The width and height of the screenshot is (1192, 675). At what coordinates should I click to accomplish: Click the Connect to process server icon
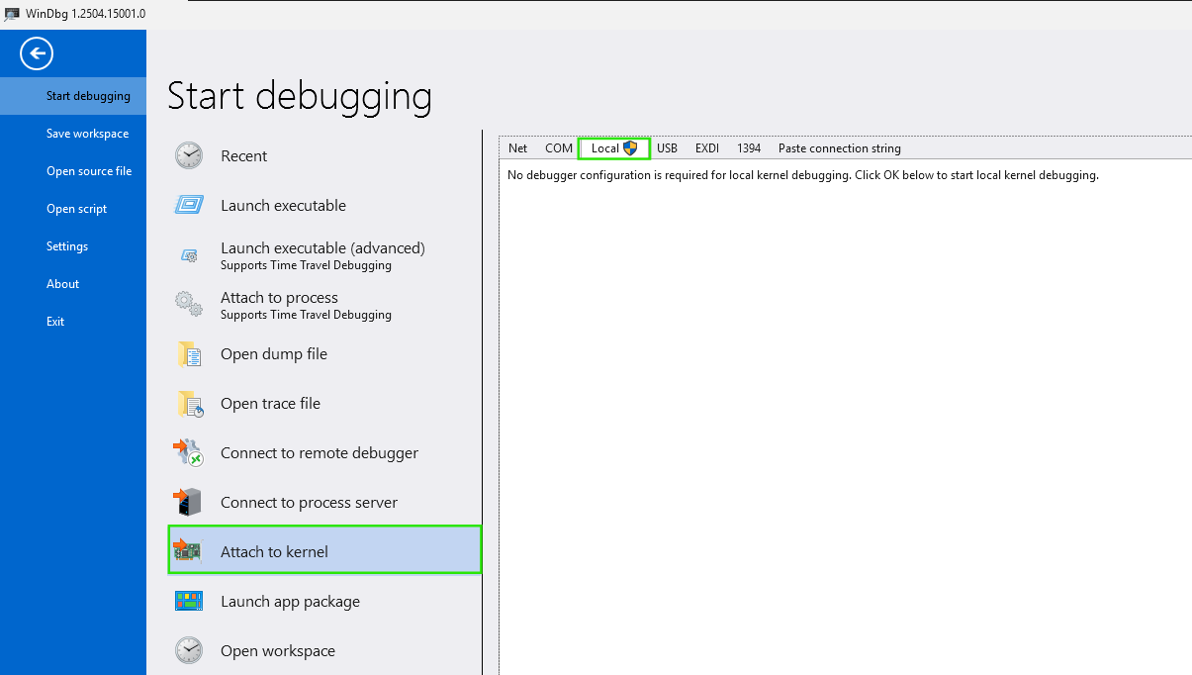coord(188,502)
